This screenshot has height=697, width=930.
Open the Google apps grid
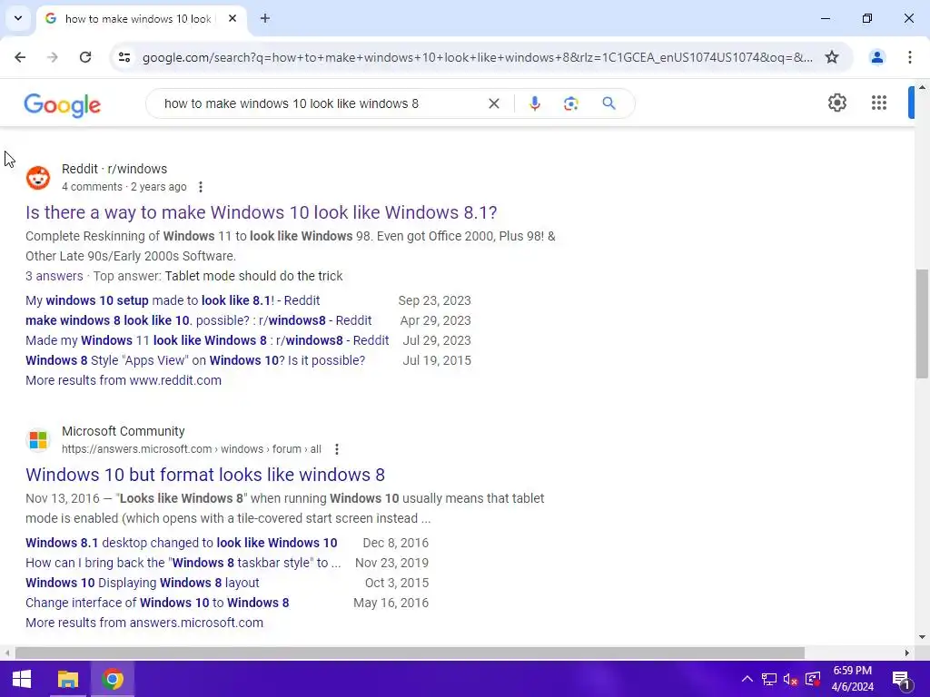tap(879, 103)
